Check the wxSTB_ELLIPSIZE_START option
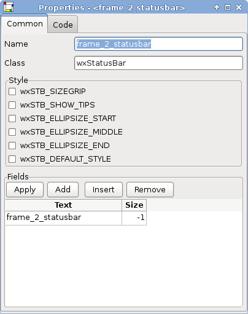 click(12, 119)
